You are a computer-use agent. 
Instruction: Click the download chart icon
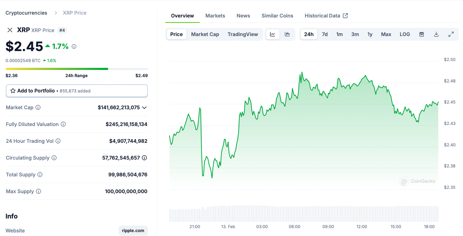[436, 34]
